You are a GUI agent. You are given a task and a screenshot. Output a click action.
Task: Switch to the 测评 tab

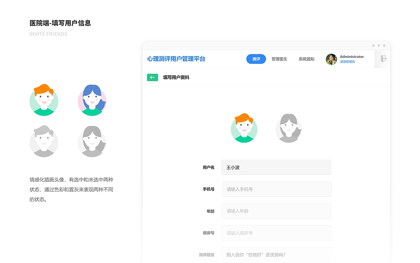(x=256, y=59)
